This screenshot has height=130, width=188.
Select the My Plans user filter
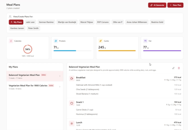[x=16, y=22]
